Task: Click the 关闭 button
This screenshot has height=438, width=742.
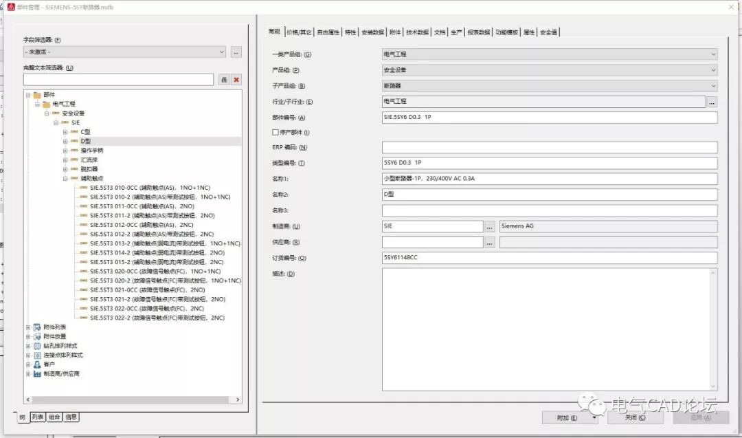Action: tap(635, 417)
